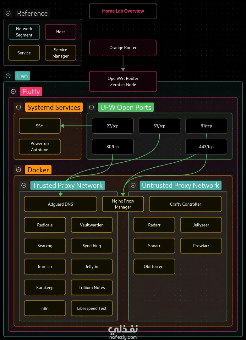Select the OpenWrt Router Zerotier Node
246x340 pixels.
pyautogui.click(x=123, y=81)
